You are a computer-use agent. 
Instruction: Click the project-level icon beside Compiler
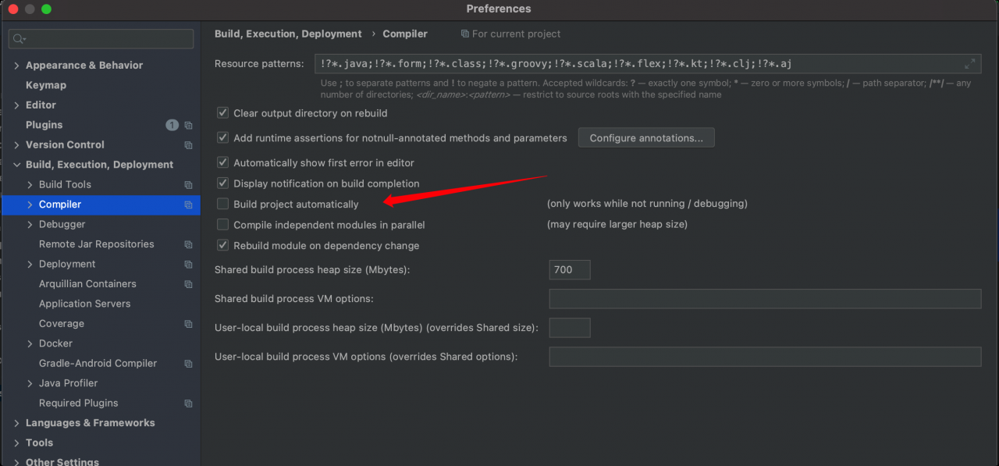(188, 205)
